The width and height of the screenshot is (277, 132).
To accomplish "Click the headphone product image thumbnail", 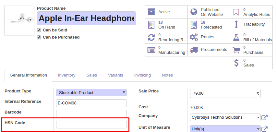I will coord(19,20).
